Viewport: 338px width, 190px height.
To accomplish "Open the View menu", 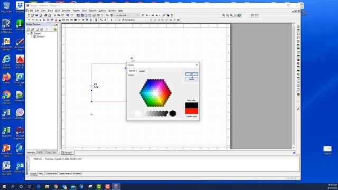I will [43, 11].
